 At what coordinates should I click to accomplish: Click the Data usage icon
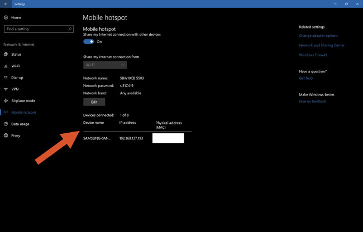(6, 124)
